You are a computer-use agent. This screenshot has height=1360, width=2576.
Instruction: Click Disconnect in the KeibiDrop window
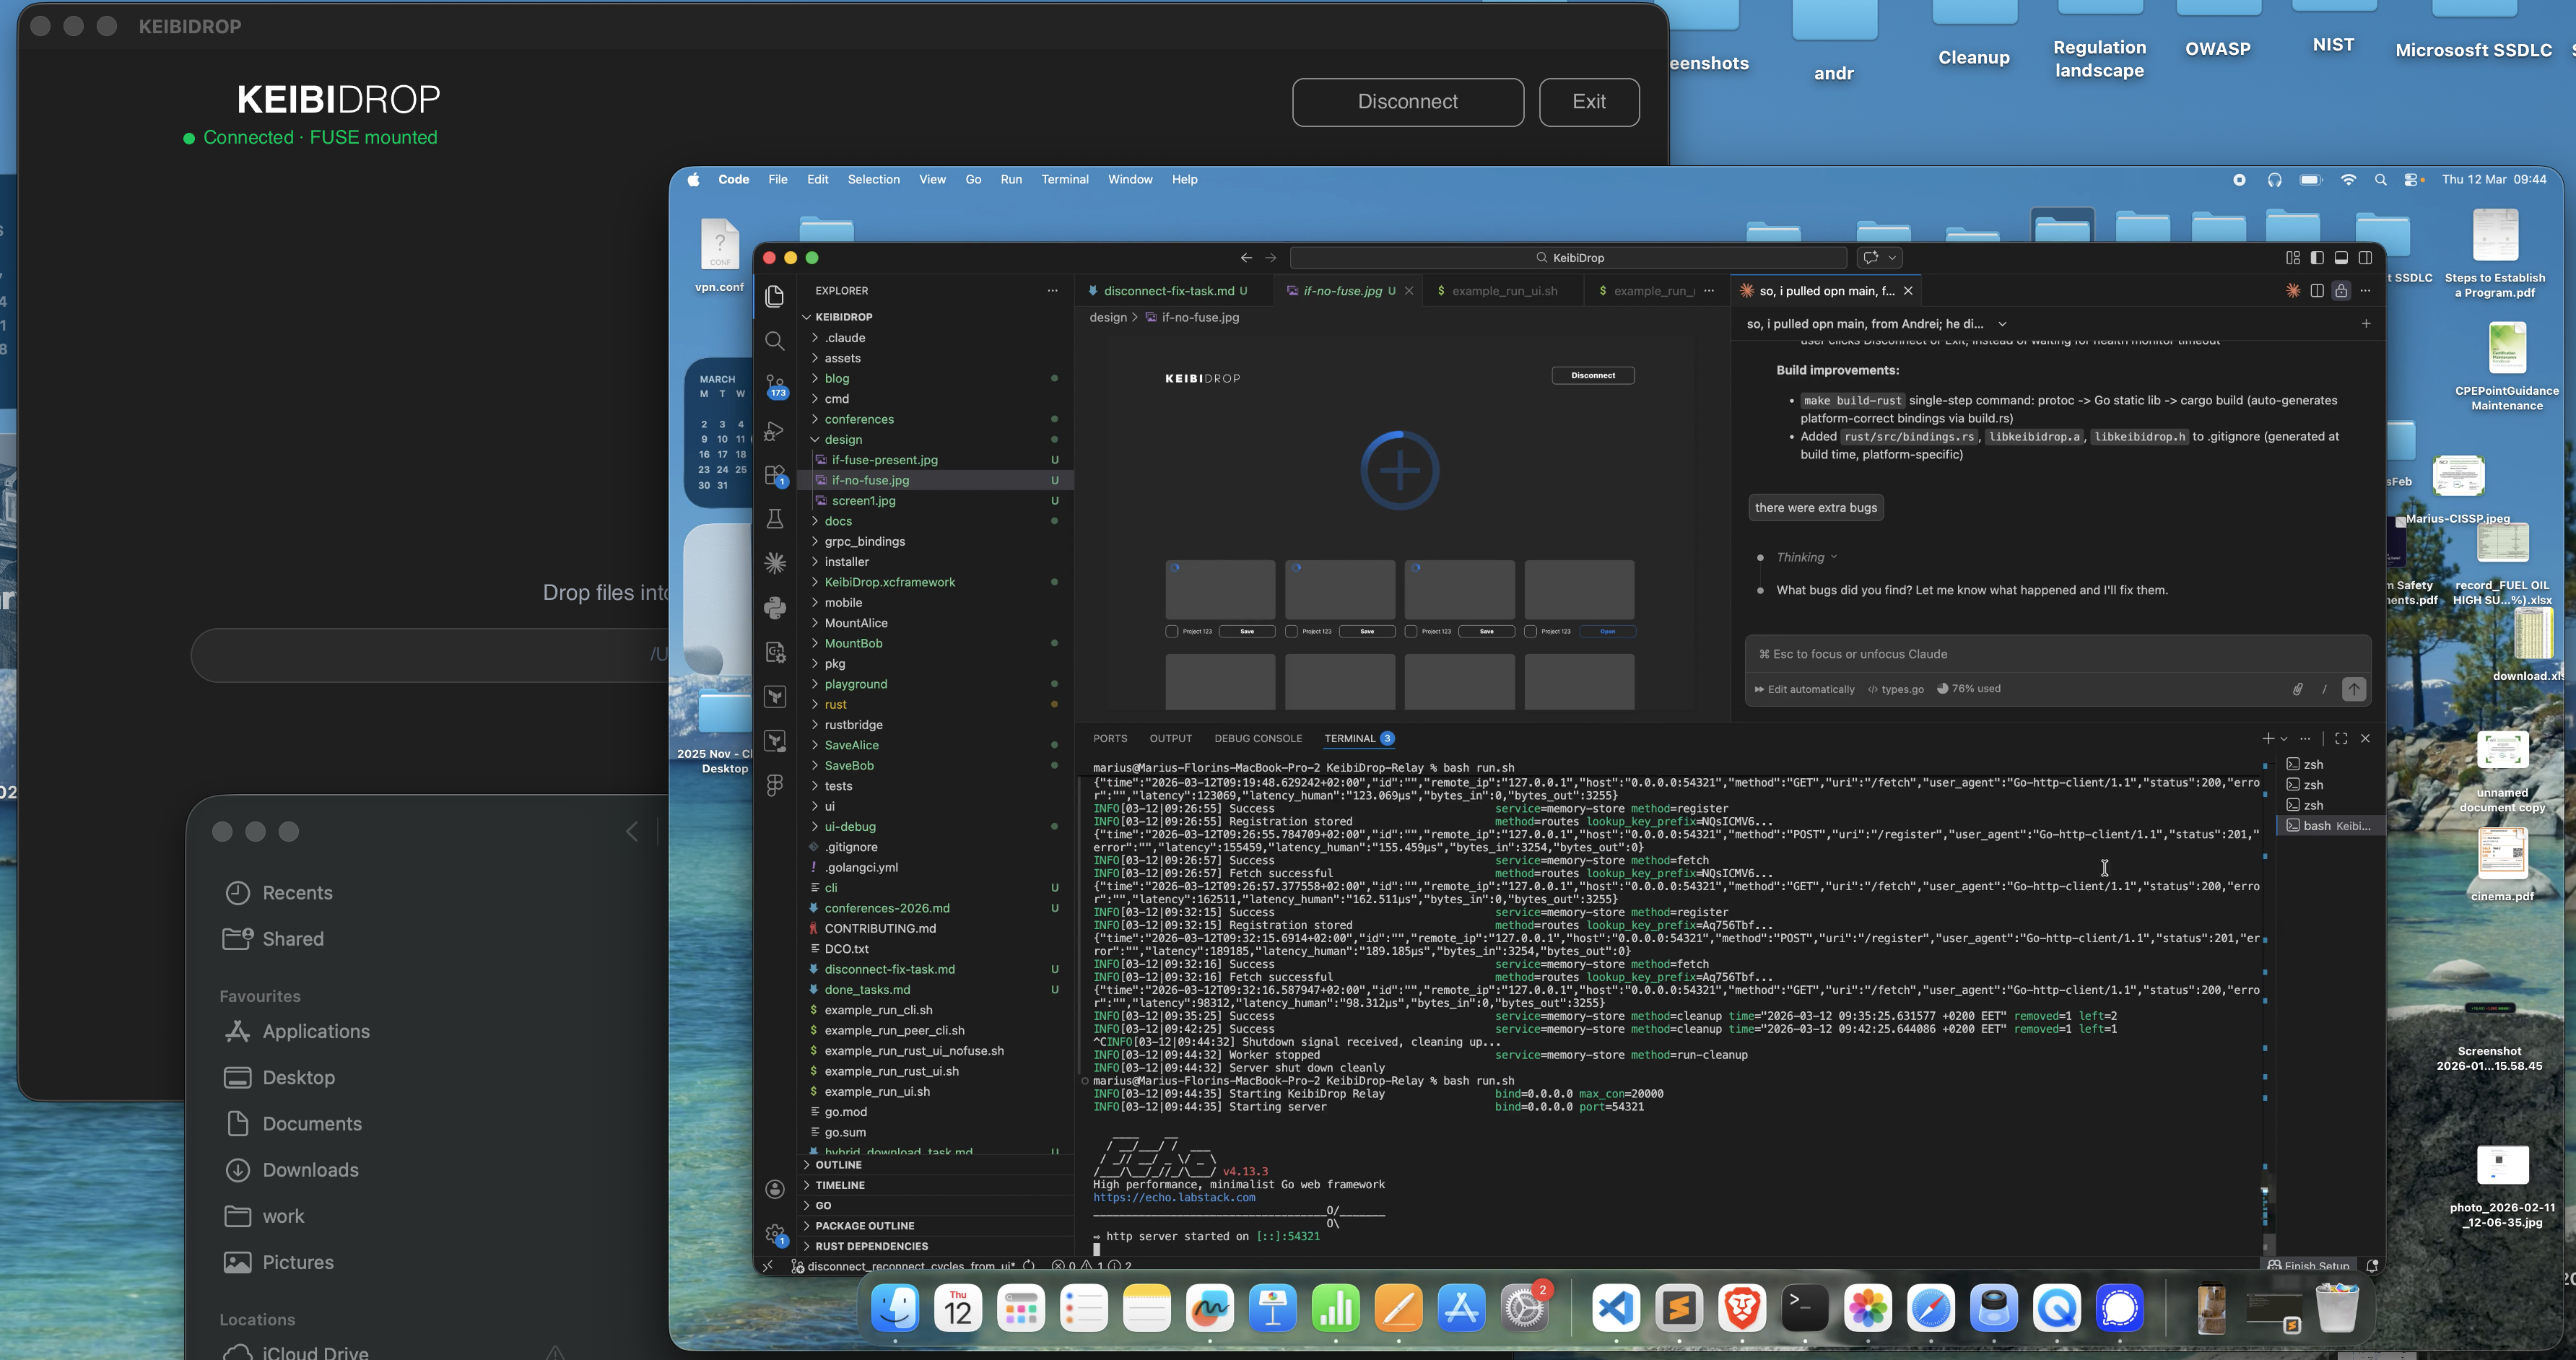tap(1407, 102)
